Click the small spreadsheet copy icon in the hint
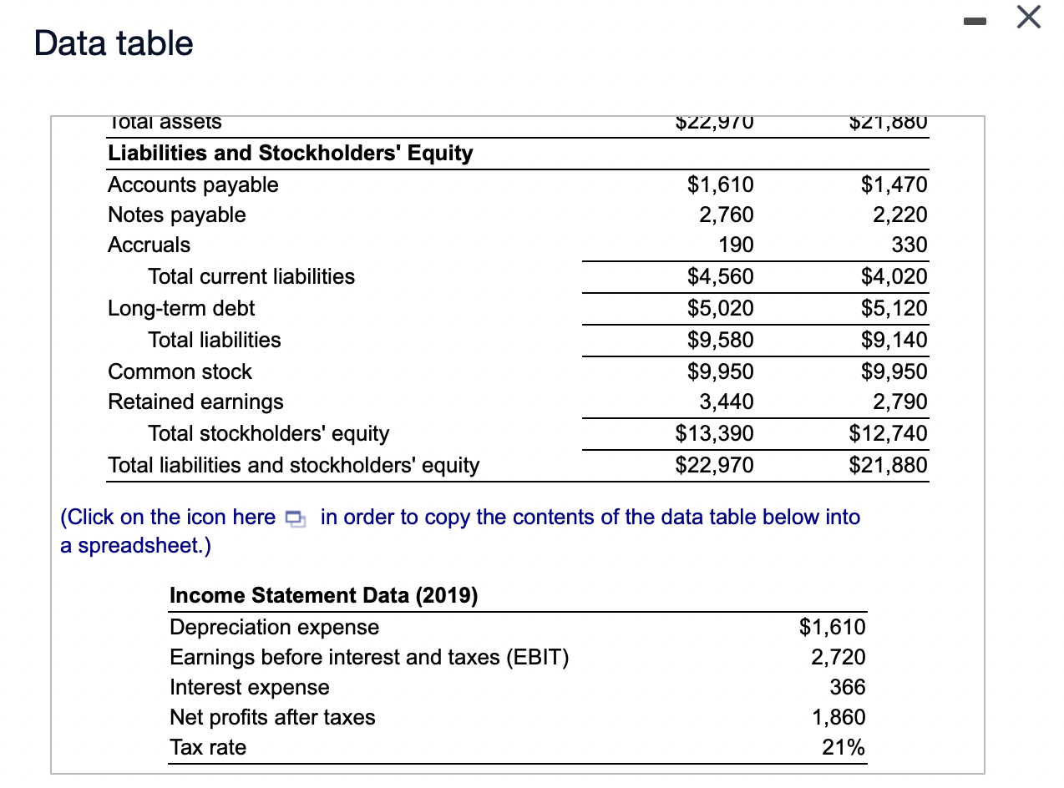1064x788 pixels. pos(293,518)
